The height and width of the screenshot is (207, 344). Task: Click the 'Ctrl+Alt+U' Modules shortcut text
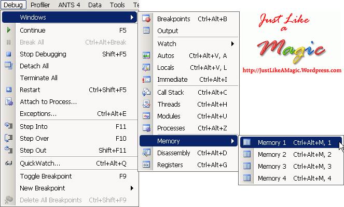point(212,116)
